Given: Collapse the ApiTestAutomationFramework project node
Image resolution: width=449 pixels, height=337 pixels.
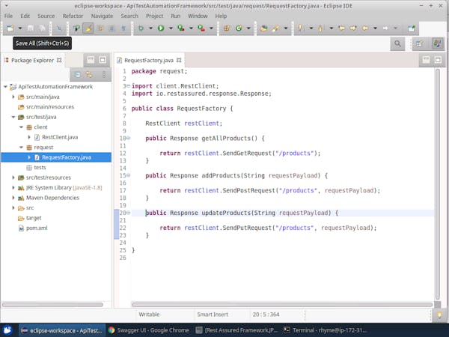Looking at the screenshot, I should 6,86.
